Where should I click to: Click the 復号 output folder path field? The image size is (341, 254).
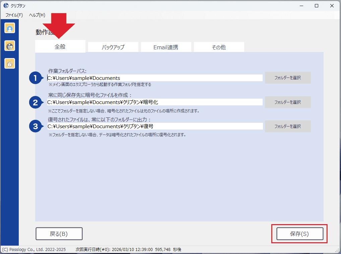pyautogui.click(x=154, y=126)
